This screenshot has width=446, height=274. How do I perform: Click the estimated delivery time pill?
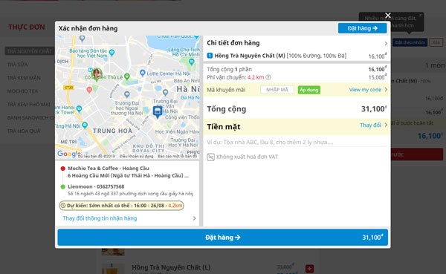pyautogui.click(x=121, y=205)
